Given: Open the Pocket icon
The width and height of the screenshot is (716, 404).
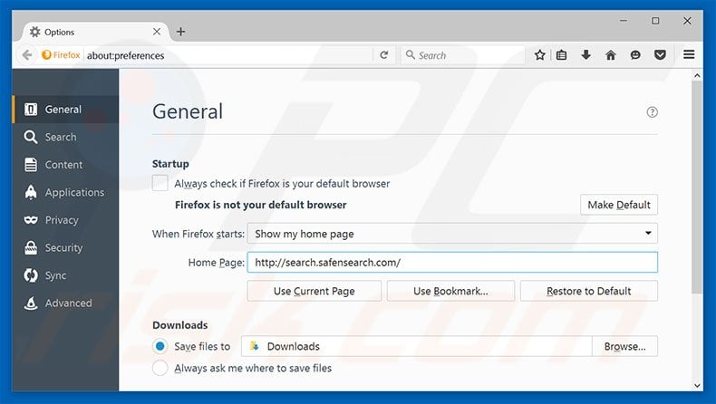Looking at the screenshot, I should 660,55.
